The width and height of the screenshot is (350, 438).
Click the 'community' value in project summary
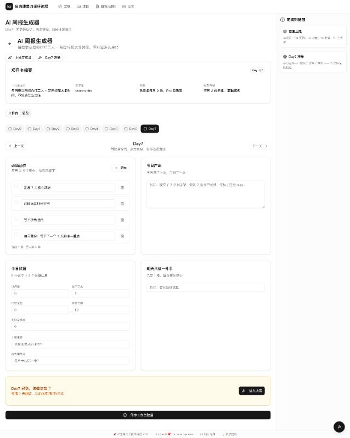click(83, 91)
